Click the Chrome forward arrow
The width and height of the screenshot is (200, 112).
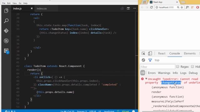(147, 7)
